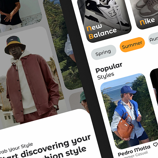Select the partially visible Autumn chip
This screenshot has height=158, width=158.
(153, 38)
